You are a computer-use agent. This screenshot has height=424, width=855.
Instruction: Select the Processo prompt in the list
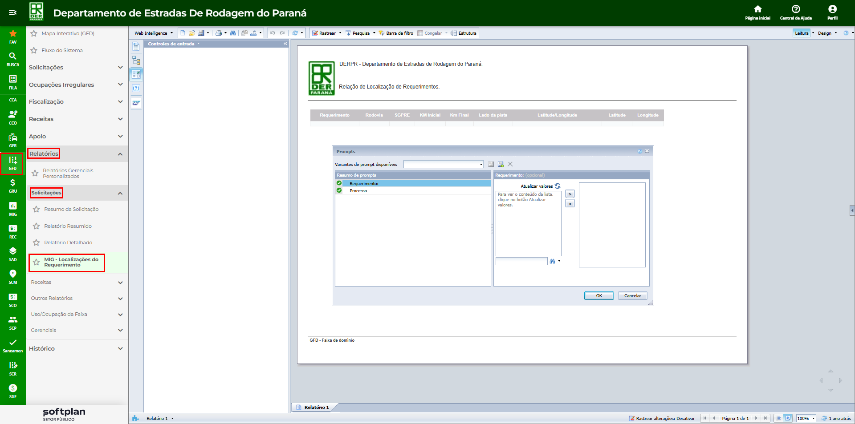tap(358, 191)
